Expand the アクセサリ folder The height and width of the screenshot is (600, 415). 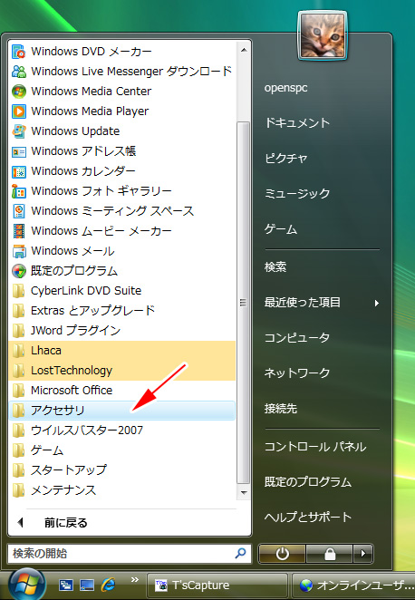click(121, 411)
